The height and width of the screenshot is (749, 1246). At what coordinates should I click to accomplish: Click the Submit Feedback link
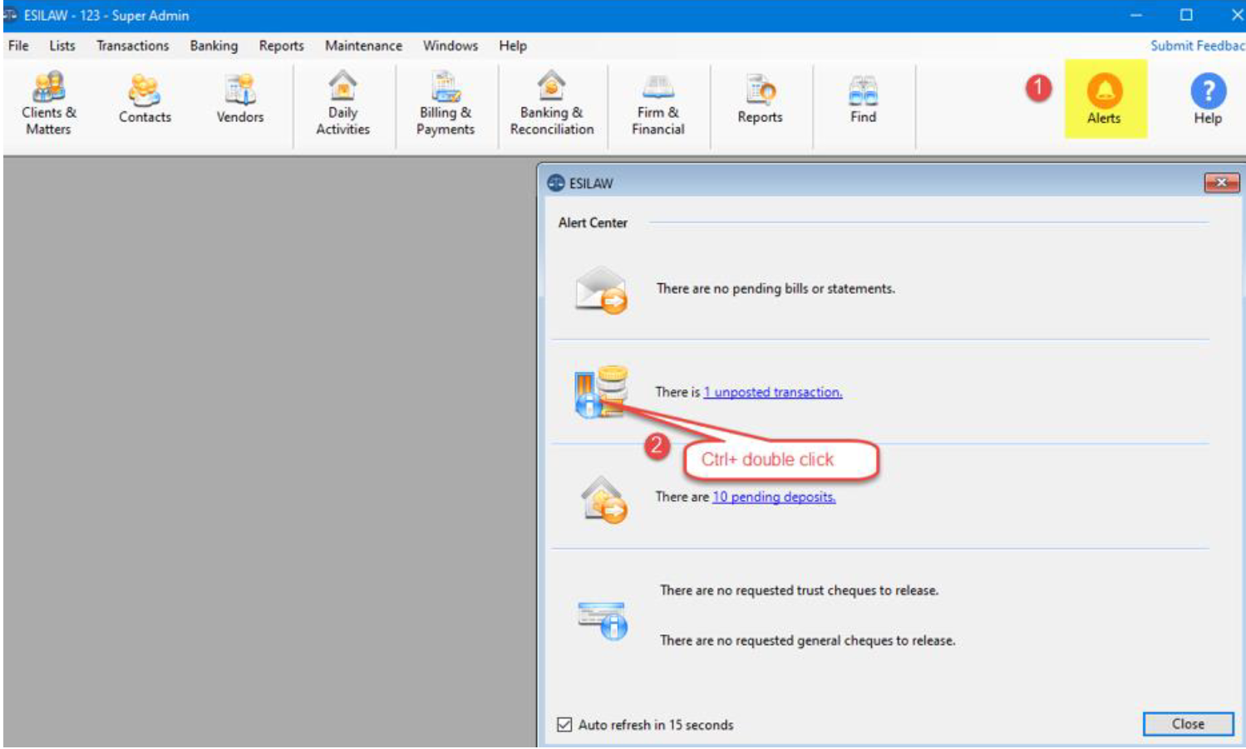[1198, 46]
